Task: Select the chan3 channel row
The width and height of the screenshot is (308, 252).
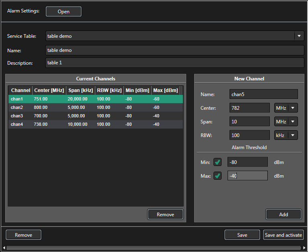Action: tap(95, 116)
